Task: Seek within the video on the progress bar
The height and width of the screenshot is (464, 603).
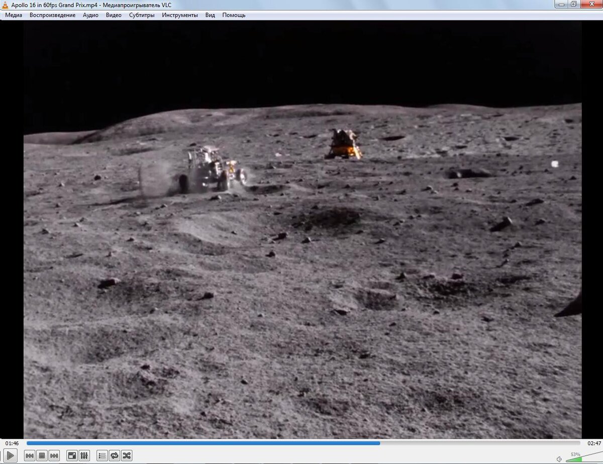Action: 304,443
